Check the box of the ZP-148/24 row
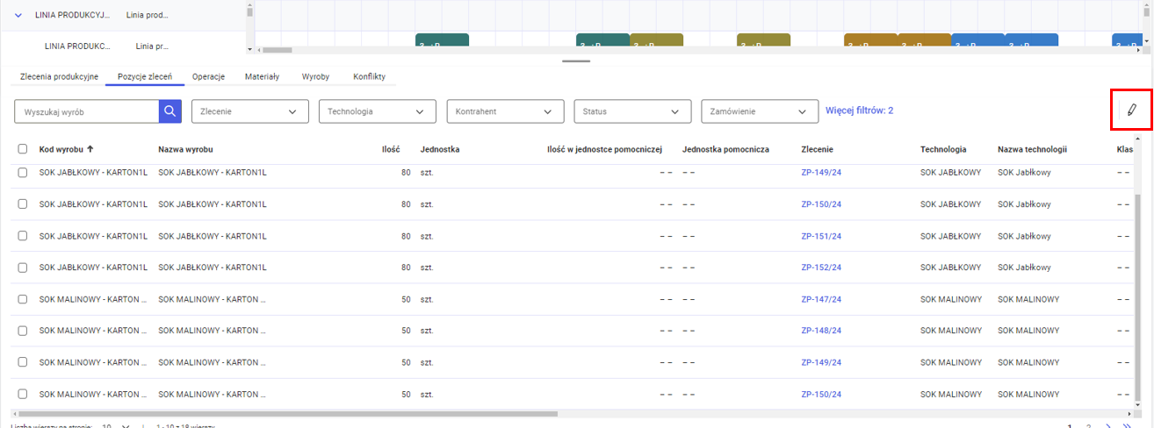1154x428 pixels. coord(23,331)
